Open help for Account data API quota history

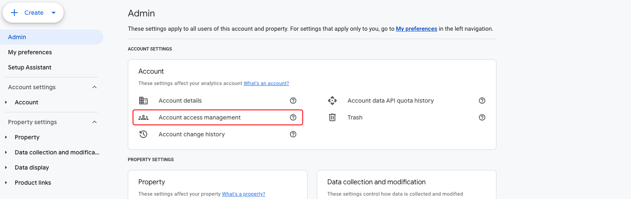pyautogui.click(x=482, y=101)
